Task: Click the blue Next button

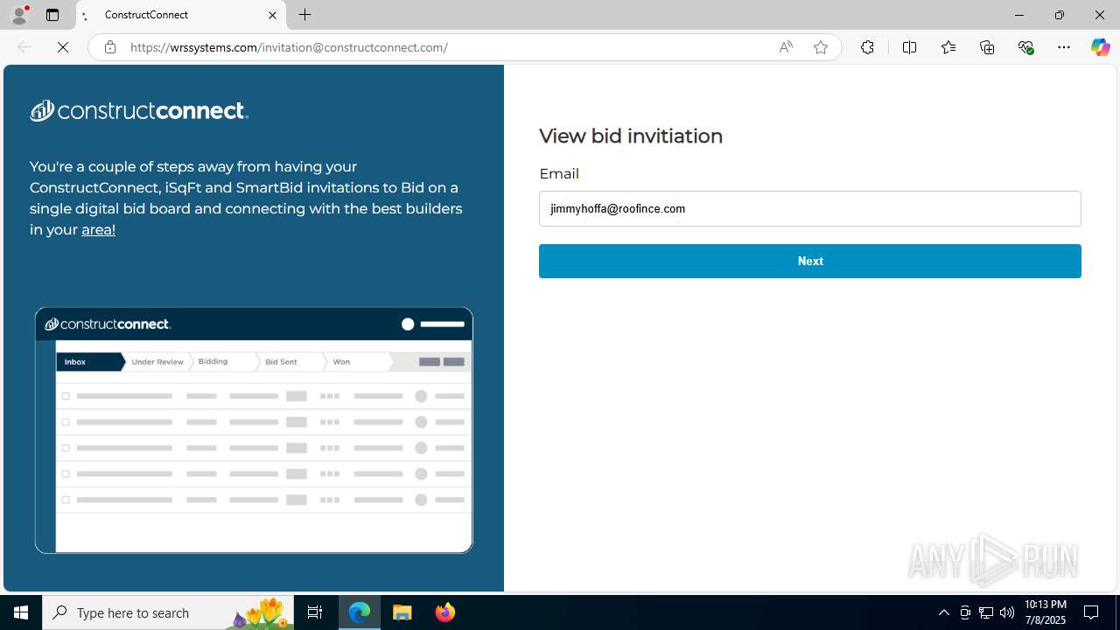Action: (809, 261)
